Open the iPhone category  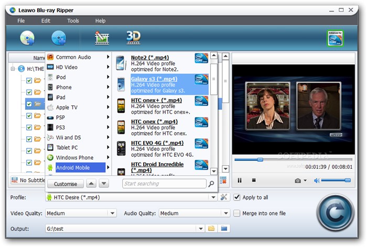pyautogui.click(x=78, y=88)
